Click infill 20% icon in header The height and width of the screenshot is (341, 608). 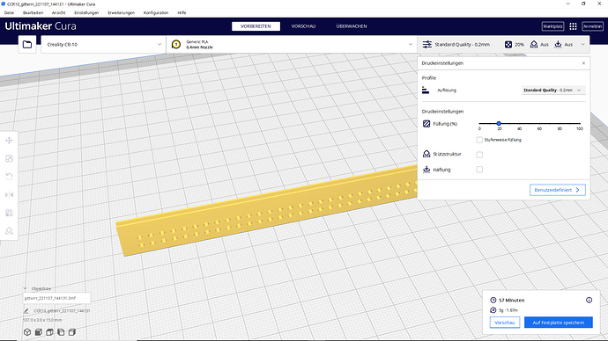click(x=508, y=45)
